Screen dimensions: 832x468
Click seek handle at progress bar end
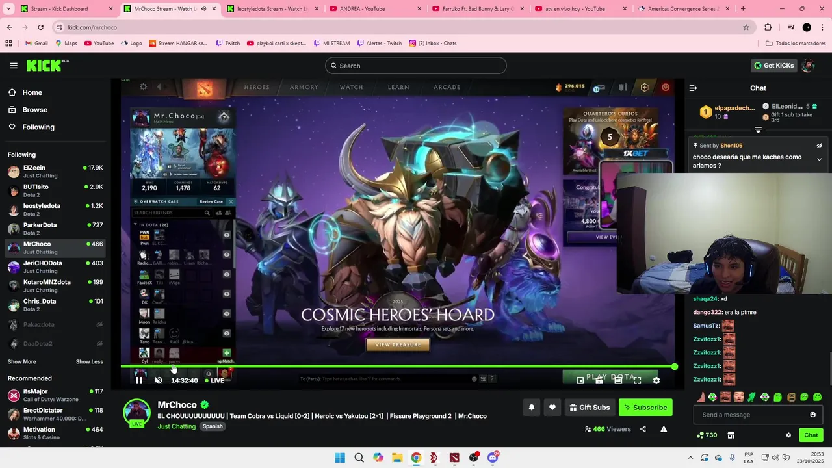[x=675, y=367]
